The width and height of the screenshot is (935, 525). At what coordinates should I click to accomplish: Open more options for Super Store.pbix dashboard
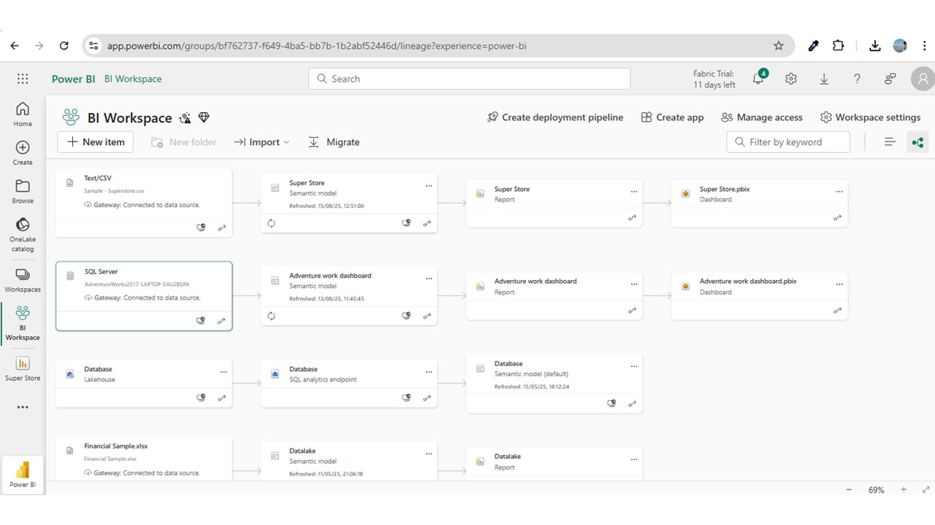coord(839,191)
